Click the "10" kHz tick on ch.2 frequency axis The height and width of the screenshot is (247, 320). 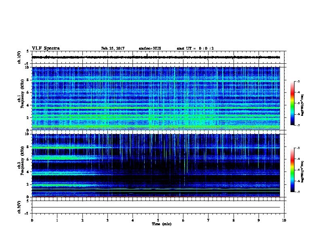[x=27, y=134]
